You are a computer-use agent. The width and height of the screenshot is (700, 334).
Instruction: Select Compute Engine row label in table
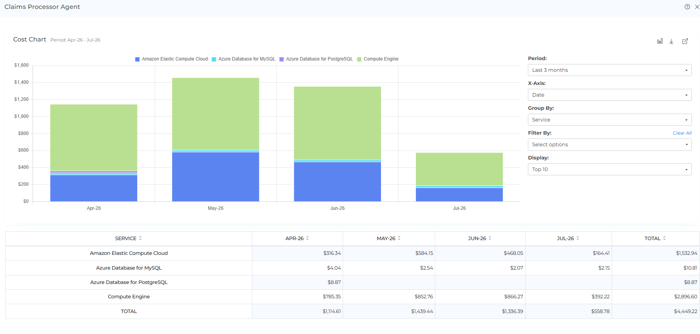pyautogui.click(x=129, y=297)
